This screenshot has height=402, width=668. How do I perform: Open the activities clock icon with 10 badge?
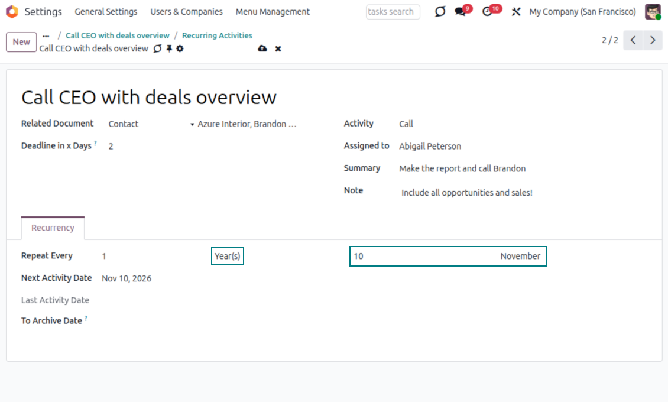coord(488,12)
